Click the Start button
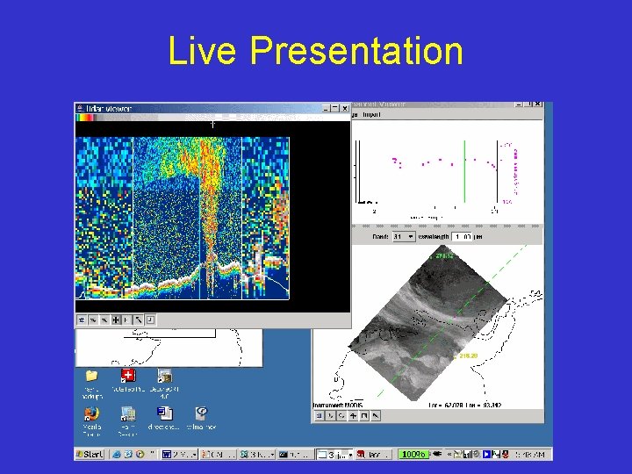 [90, 455]
